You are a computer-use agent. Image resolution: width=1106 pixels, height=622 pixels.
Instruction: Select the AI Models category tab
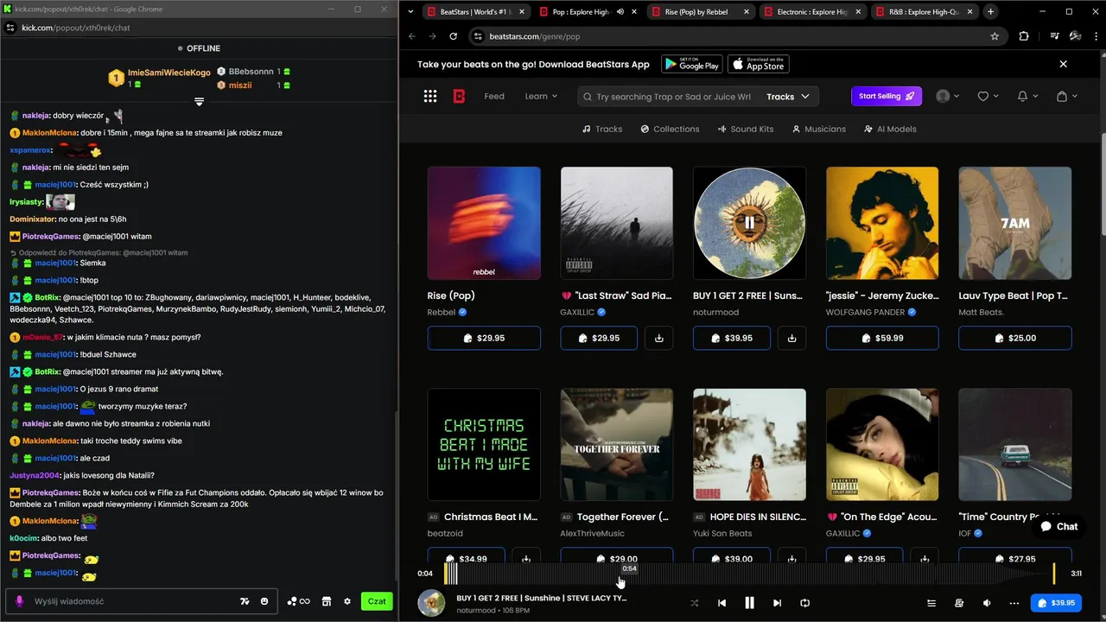point(890,129)
